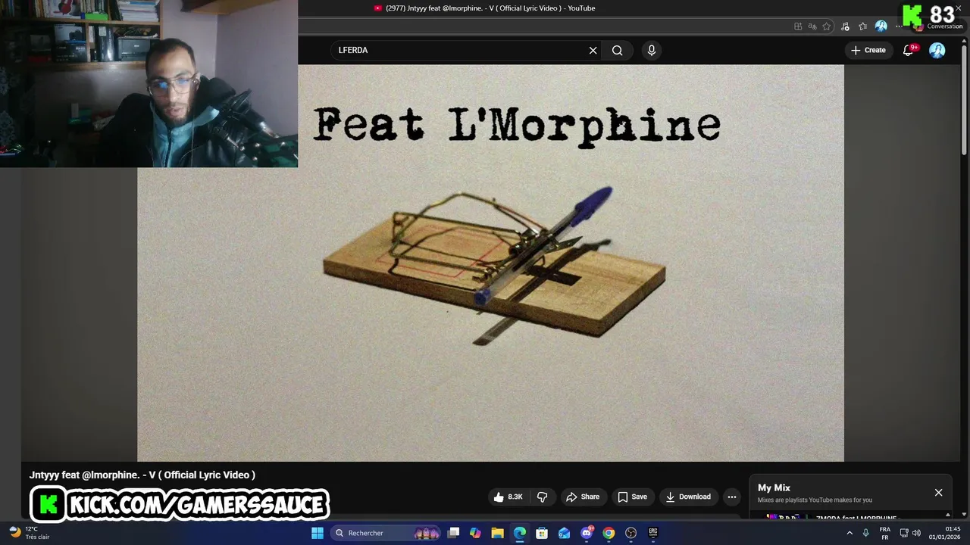This screenshot has height=545, width=970.
Task: Dislike this video
Action: (x=543, y=497)
